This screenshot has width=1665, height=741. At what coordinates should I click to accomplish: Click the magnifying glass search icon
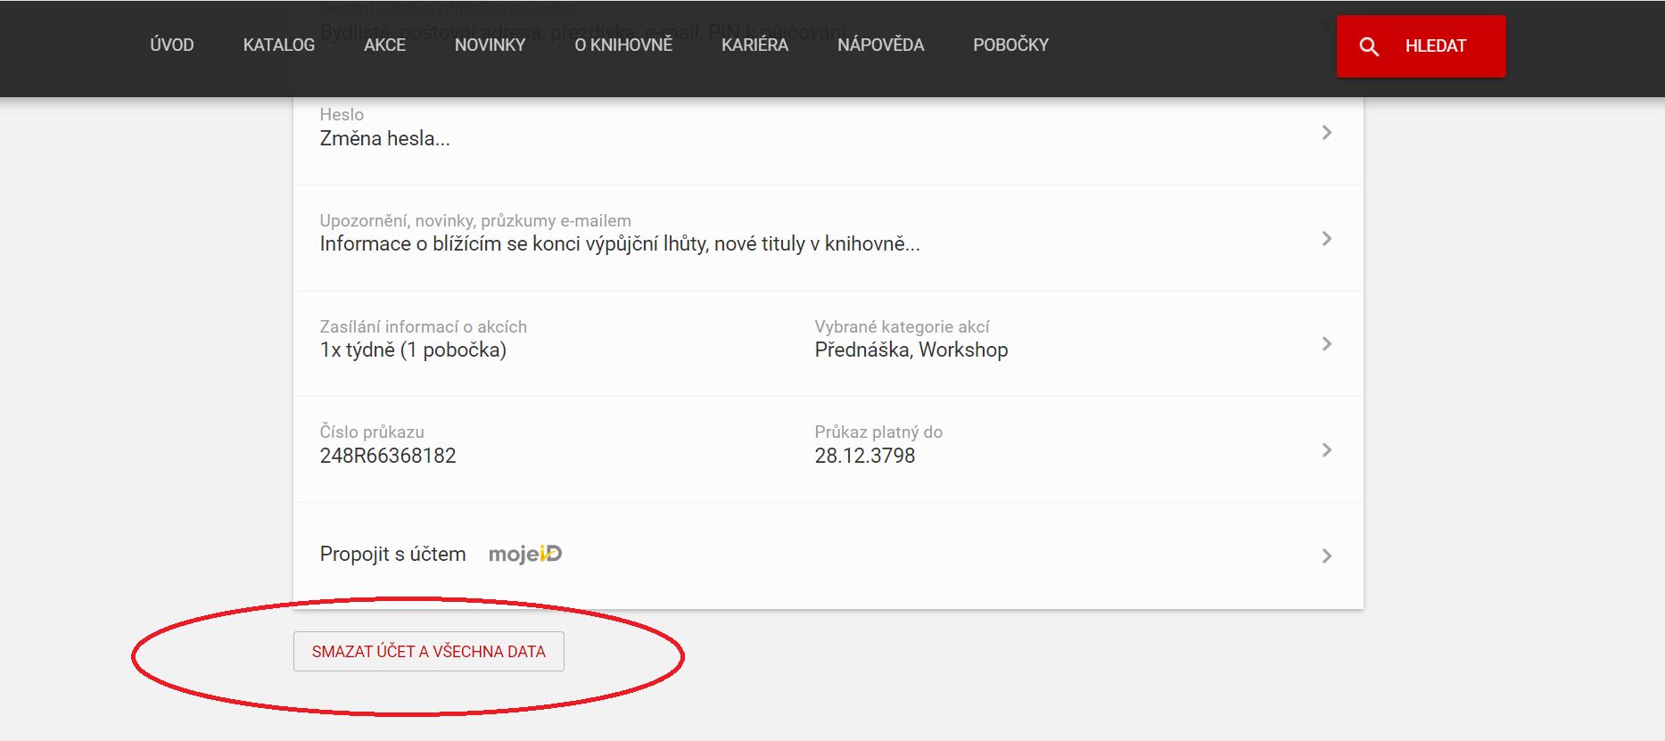coord(1369,46)
